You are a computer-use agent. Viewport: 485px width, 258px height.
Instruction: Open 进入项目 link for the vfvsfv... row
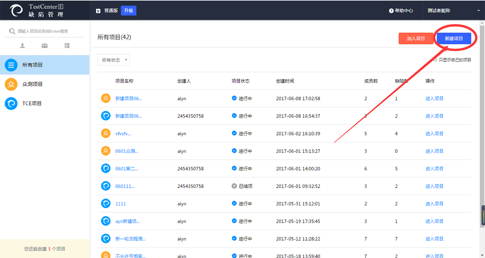click(x=434, y=133)
